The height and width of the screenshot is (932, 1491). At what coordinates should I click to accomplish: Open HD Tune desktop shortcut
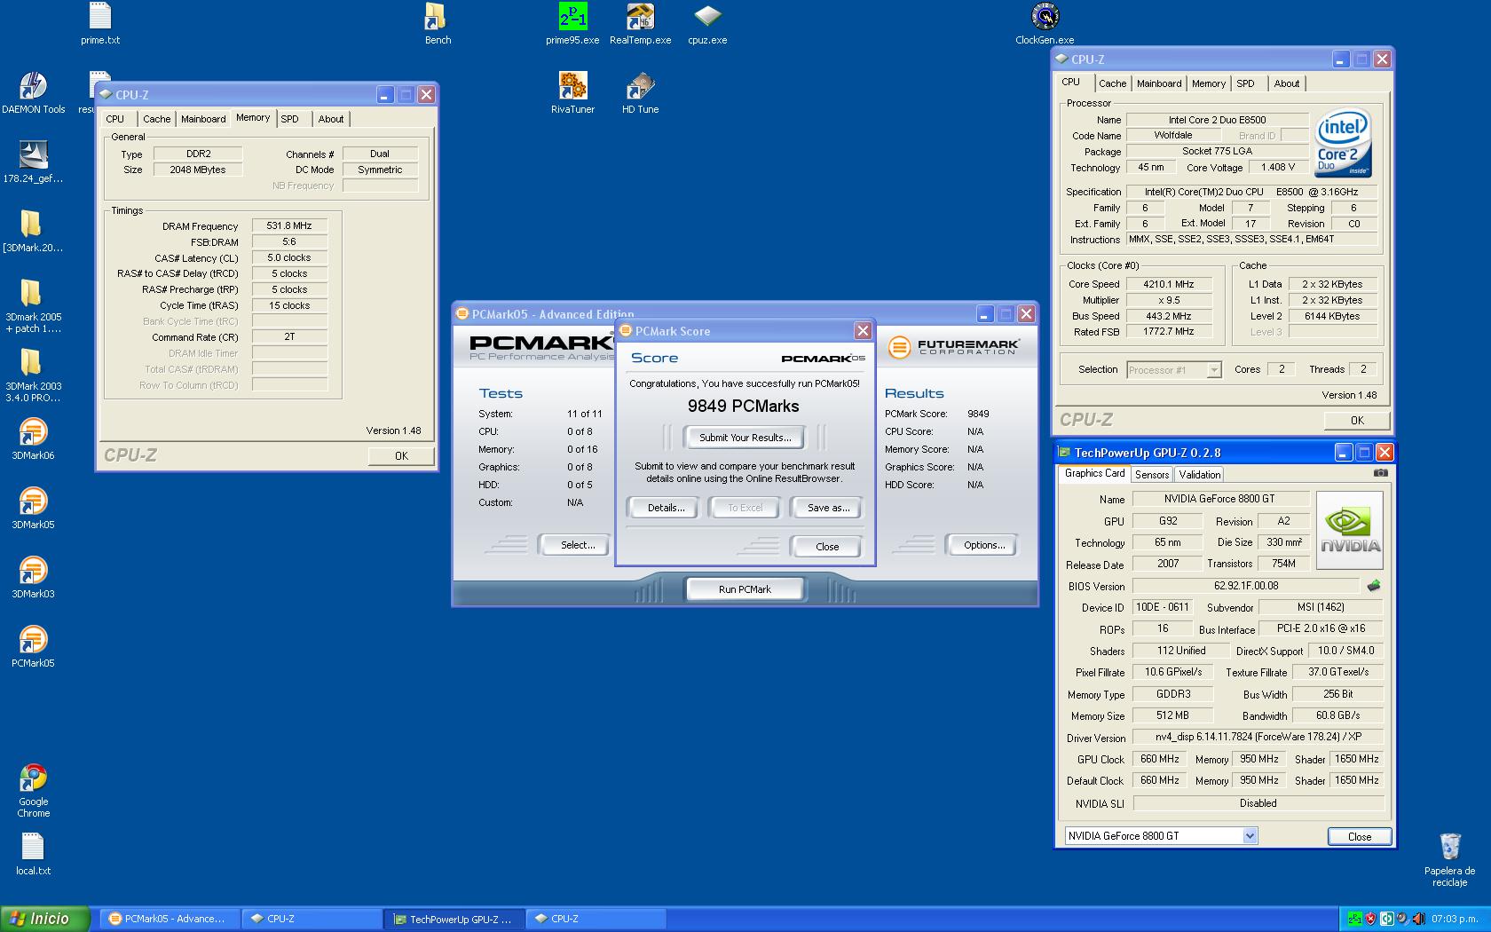coord(640,93)
